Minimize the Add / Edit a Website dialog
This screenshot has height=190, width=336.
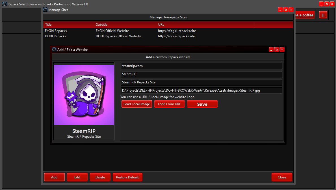pos(271,49)
